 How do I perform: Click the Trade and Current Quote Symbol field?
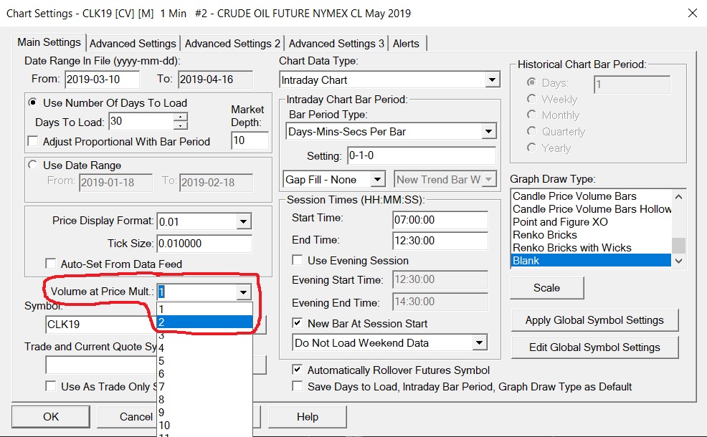point(101,365)
